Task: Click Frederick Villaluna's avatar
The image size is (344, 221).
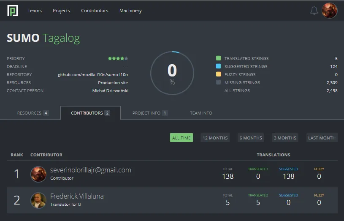Action: tap(38, 200)
